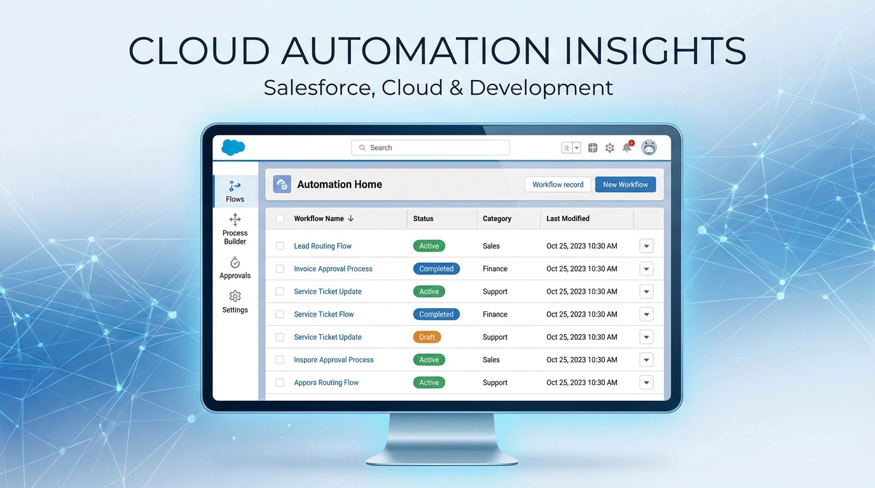The height and width of the screenshot is (488, 875).
Task: Open the Invoice Approval Process link
Action: 333,269
